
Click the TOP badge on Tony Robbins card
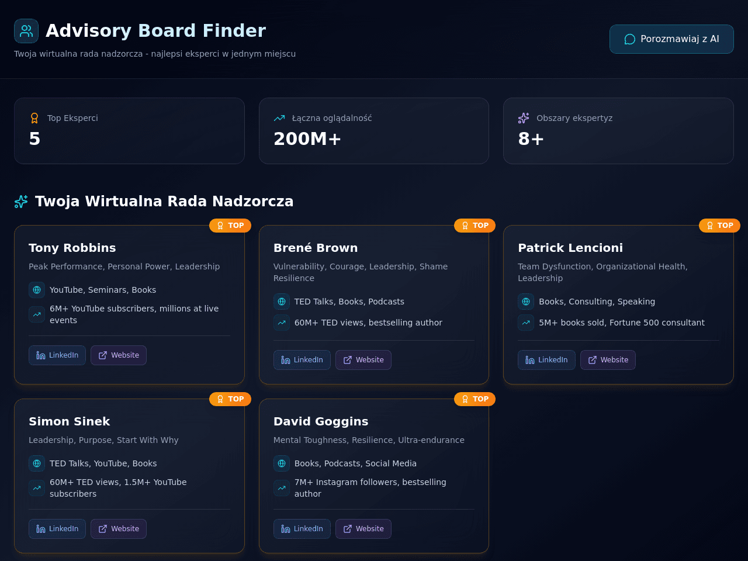click(x=230, y=226)
